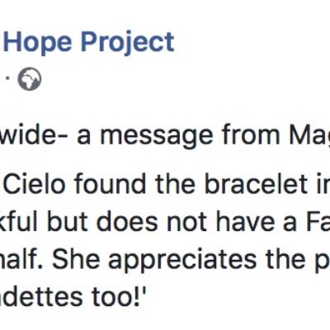Viewport: 330px width, 330px height.
Task: Open the Hope Project page link
Action: [89, 43]
